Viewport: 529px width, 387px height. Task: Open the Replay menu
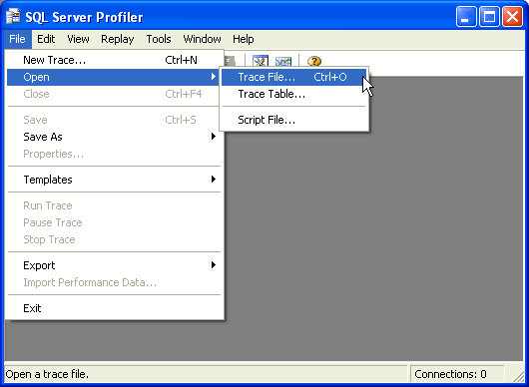[x=118, y=39]
